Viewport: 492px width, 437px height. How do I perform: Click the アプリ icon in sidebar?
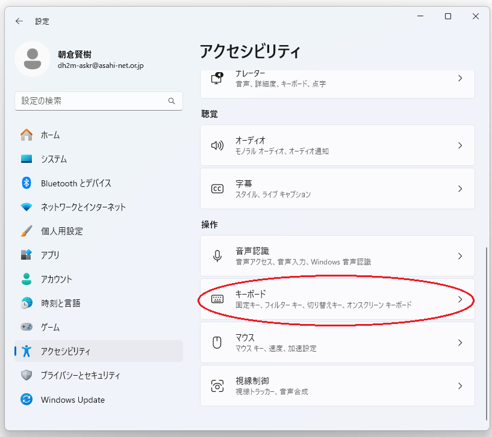[26, 255]
